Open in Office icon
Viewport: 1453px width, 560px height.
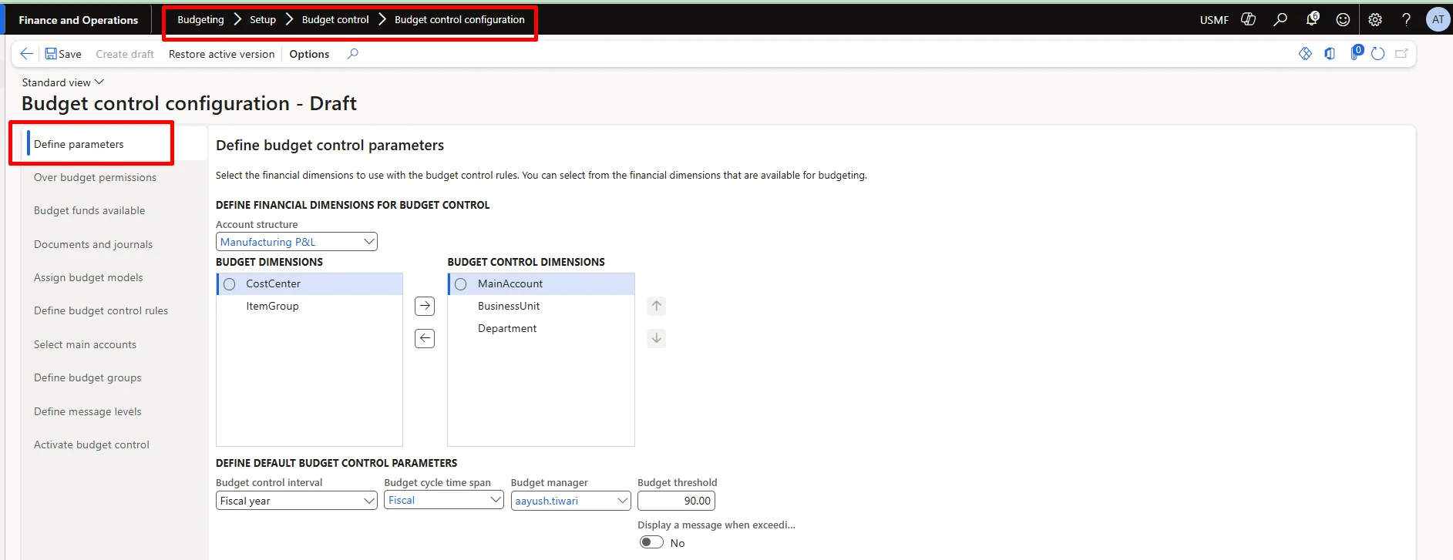point(1330,54)
